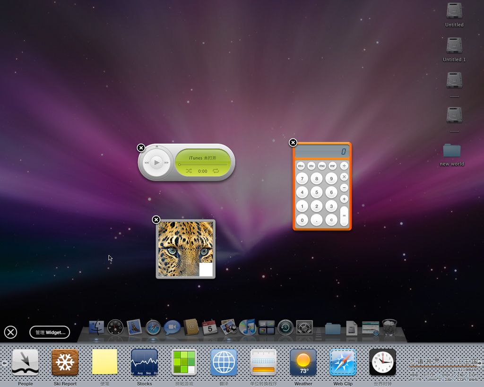Open the world clock widget
The width and height of the screenshot is (484, 387).
[382, 362]
